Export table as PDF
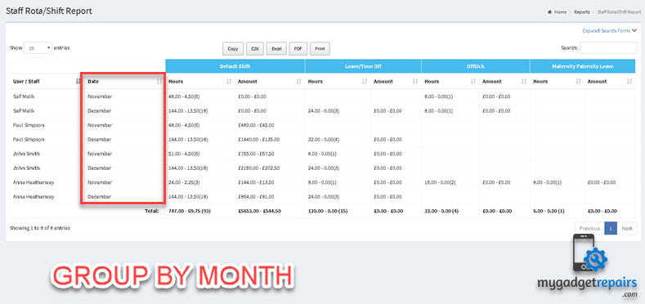645x304 pixels. [298, 49]
